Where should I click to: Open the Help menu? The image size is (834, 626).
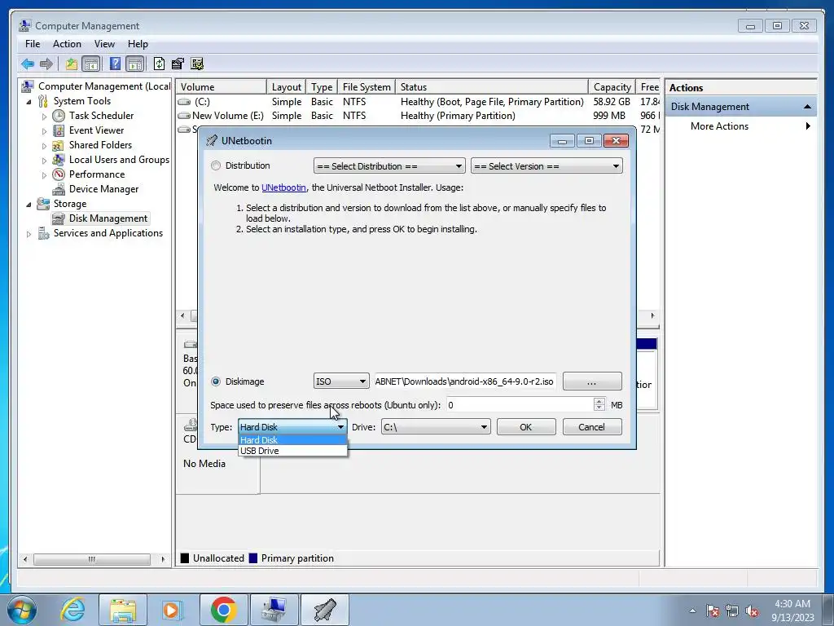coord(138,44)
